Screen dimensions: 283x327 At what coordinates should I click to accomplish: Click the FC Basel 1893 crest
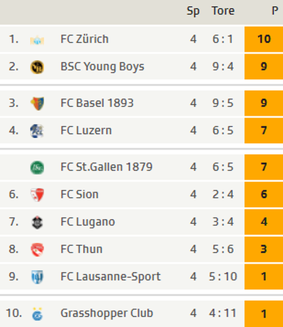pyautogui.click(x=37, y=103)
